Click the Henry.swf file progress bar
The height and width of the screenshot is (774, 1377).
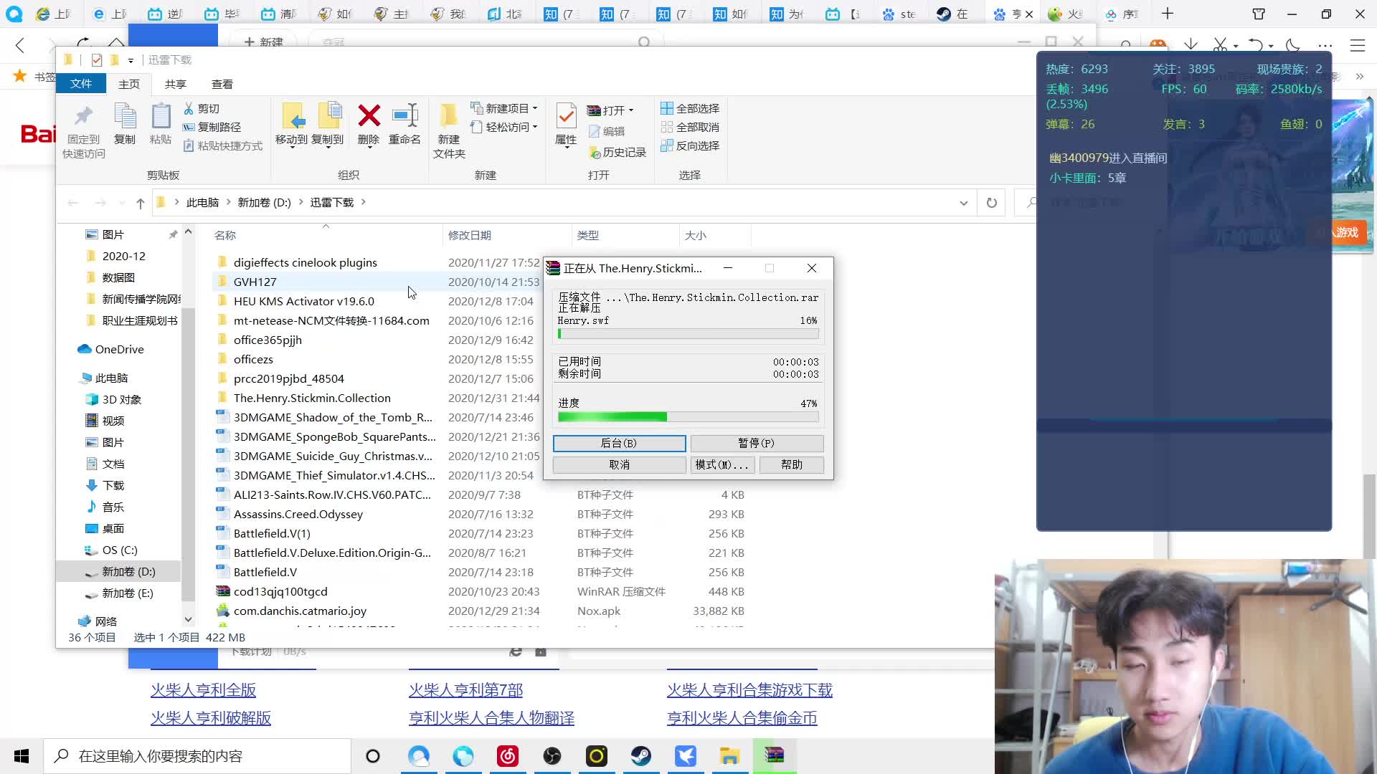688,334
